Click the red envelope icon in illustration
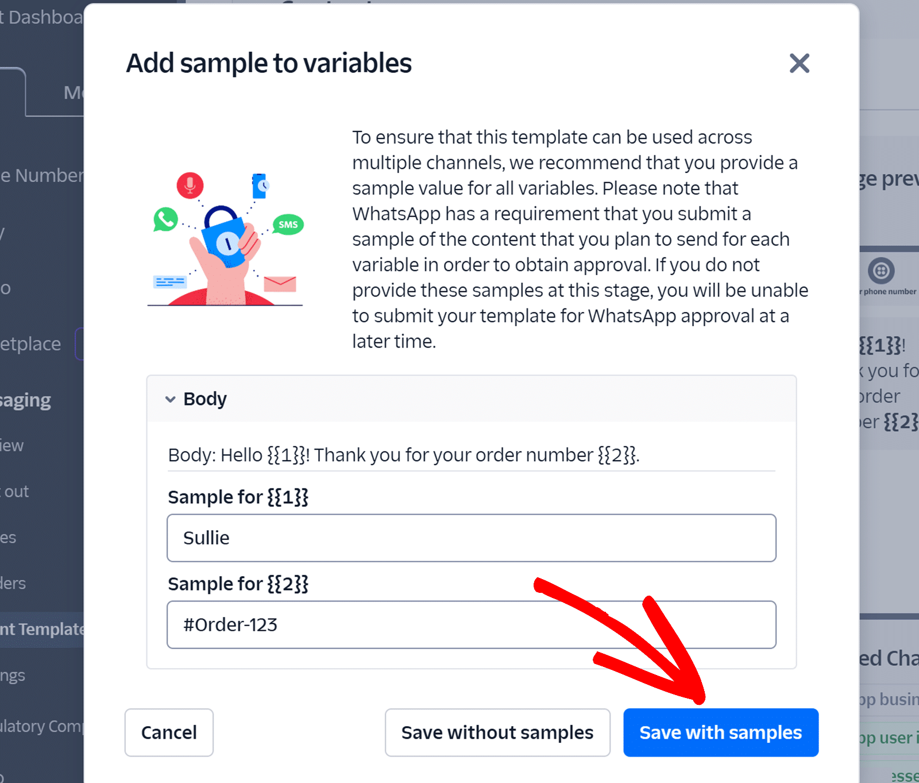 coord(280,284)
